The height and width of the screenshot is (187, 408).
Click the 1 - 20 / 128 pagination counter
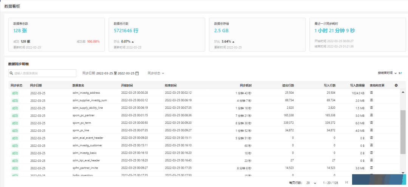pyautogui.click(x=331, y=183)
